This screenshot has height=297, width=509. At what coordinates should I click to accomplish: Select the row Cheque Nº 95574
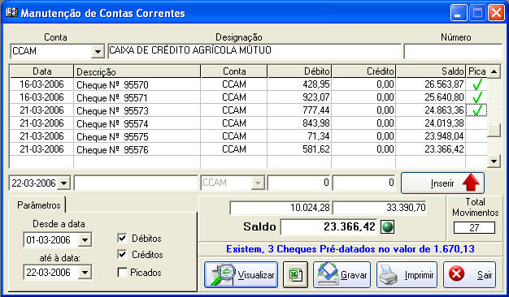click(249, 123)
